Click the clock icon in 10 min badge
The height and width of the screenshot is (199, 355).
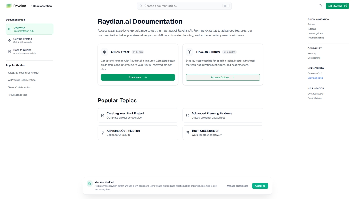click(134, 52)
